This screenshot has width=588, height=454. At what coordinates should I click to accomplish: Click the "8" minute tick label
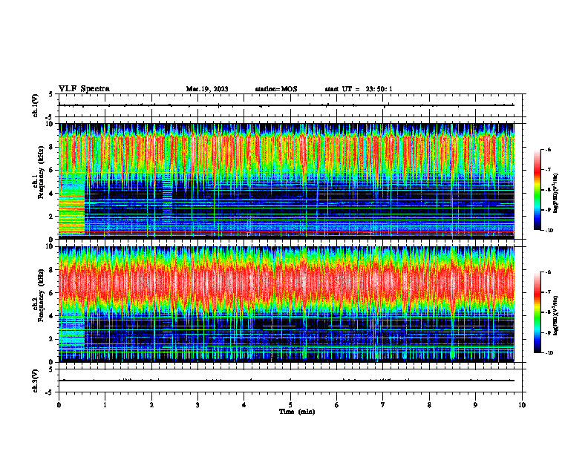[x=429, y=405]
